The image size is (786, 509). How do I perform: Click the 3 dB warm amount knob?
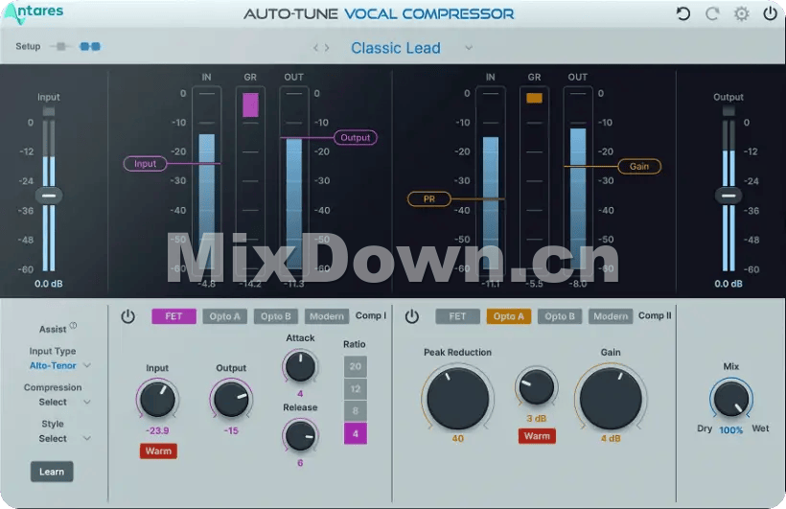(537, 387)
